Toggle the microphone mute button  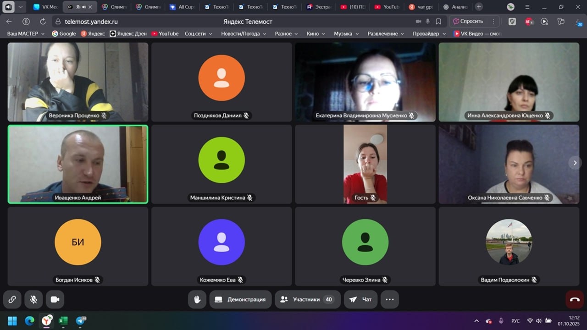33,299
